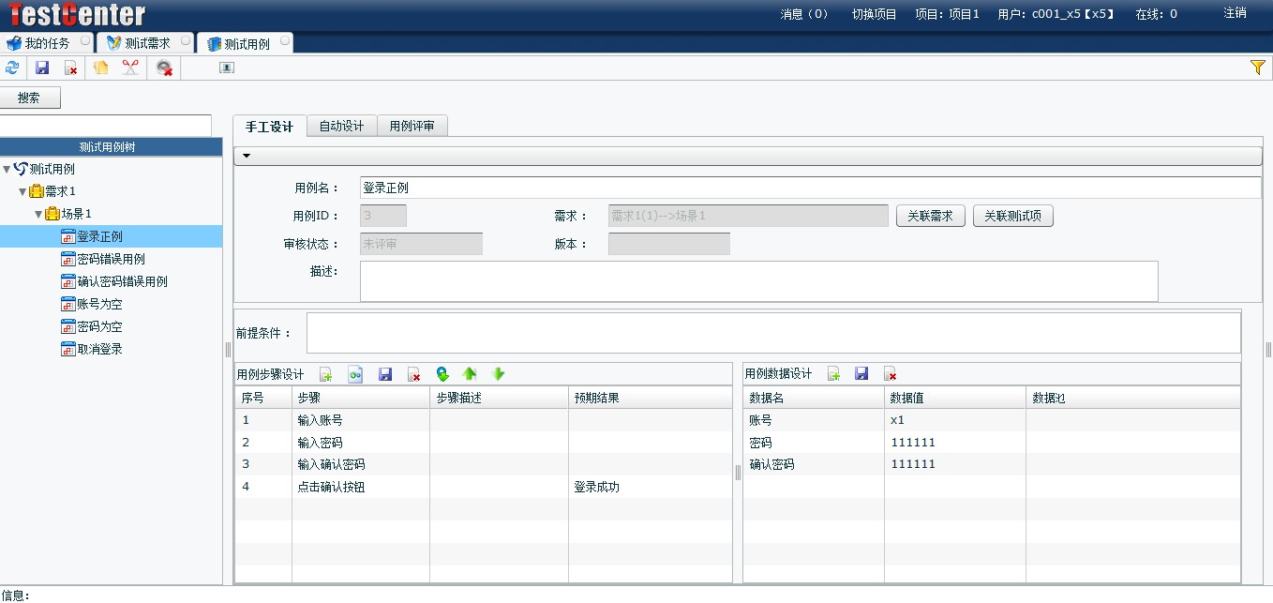Add a new step in 用例步骤设计
Image resolution: width=1273 pixels, height=603 pixels.
pos(326,374)
